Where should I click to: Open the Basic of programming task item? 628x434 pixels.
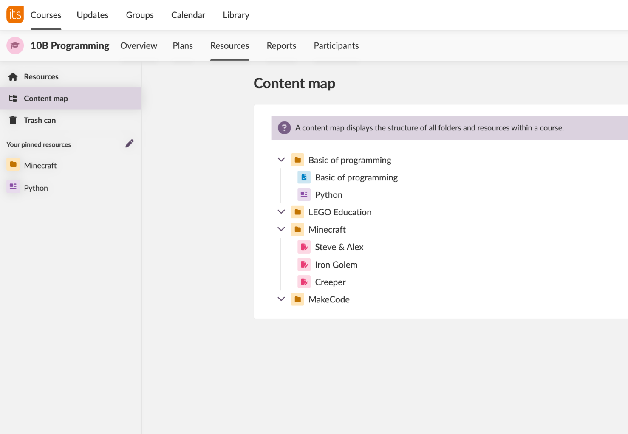point(356,178)
